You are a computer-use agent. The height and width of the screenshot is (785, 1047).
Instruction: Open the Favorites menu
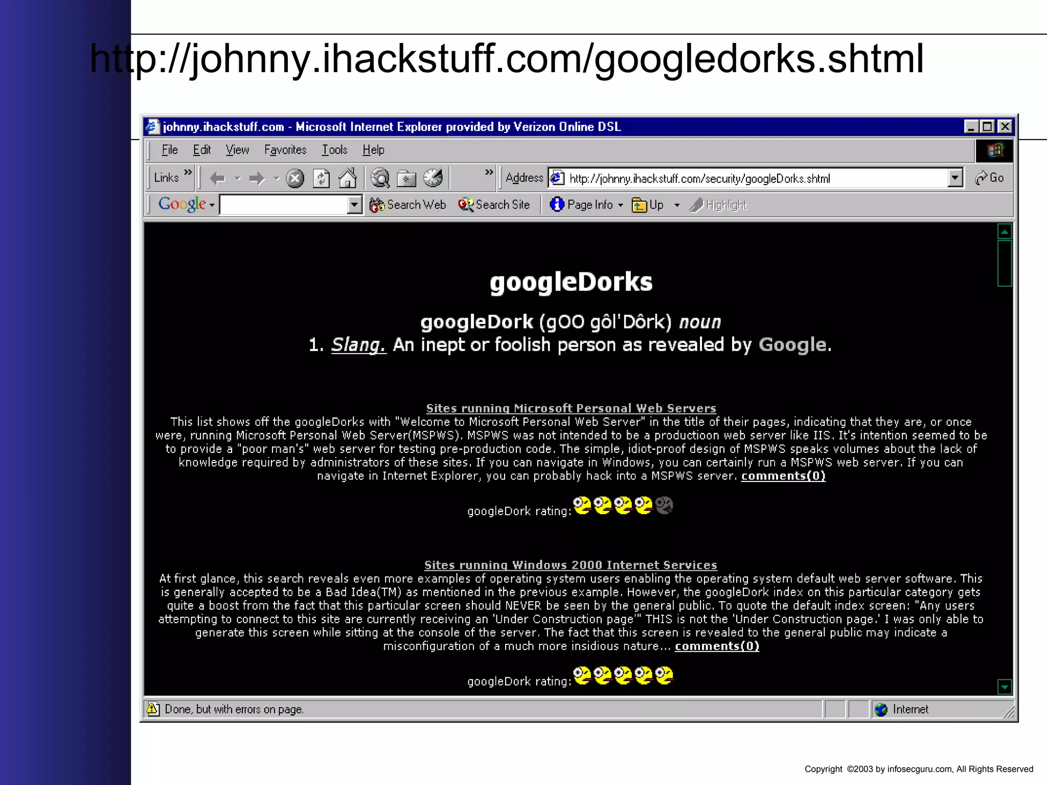click(x=285, y=150)
